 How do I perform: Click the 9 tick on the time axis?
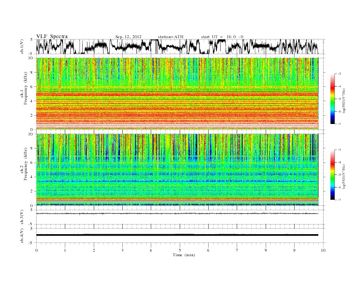click(294, 250)
